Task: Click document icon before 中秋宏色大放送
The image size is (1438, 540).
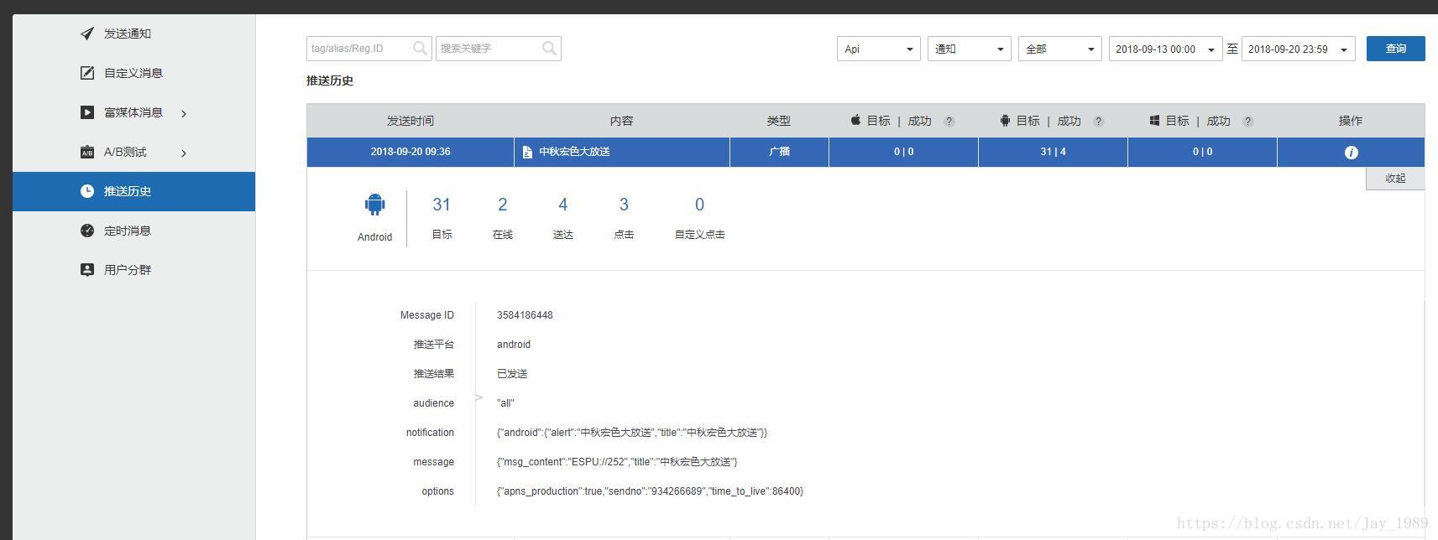Action: (x=527, y=153)
